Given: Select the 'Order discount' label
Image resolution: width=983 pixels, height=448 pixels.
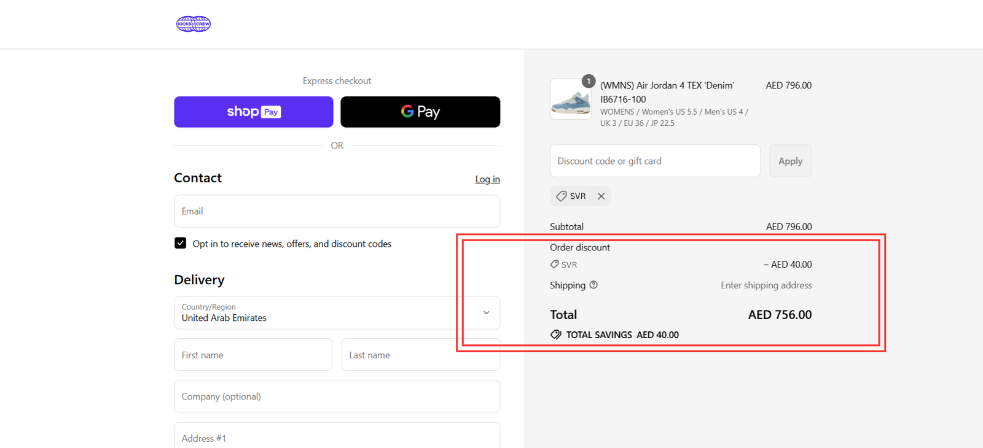Looking at the screenshot, I should point(580,247).
